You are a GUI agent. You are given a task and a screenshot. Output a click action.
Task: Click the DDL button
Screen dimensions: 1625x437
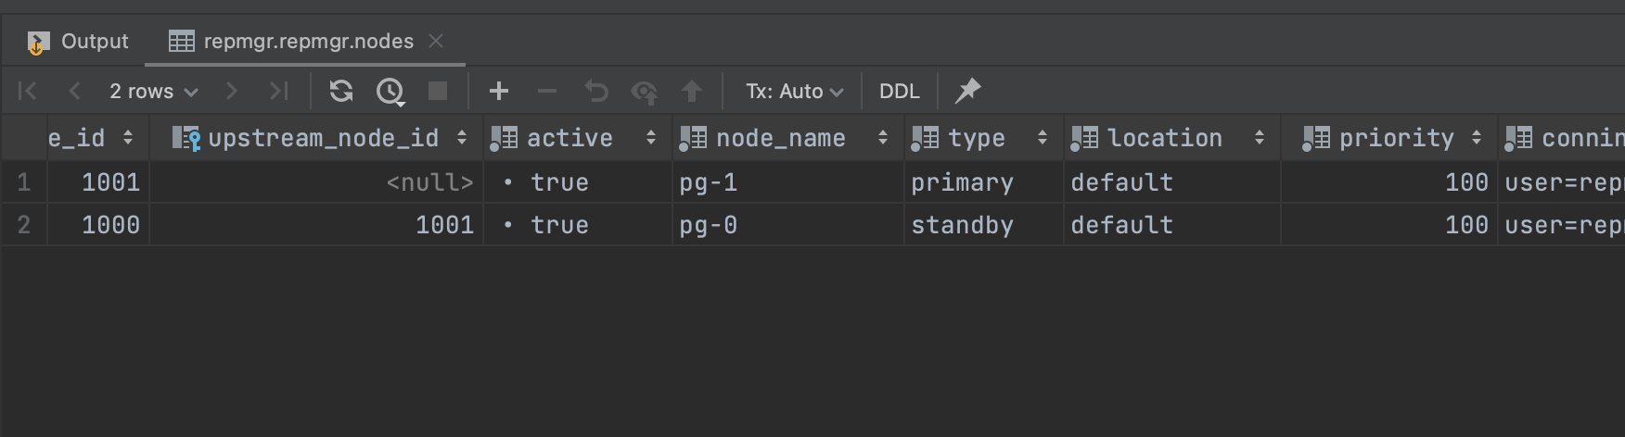tap(899, 91)
